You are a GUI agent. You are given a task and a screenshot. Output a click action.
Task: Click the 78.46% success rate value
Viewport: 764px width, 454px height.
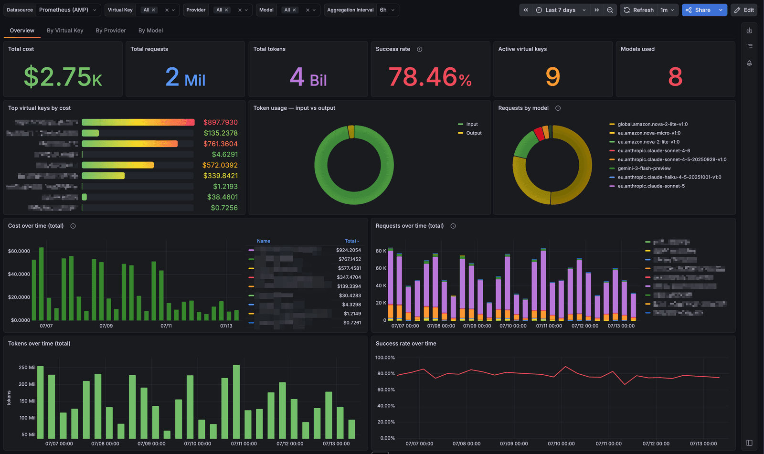[430, 77]
